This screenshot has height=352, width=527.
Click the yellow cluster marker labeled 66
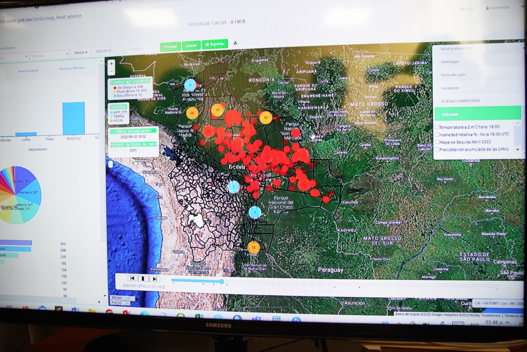click(x=192, y=113)
